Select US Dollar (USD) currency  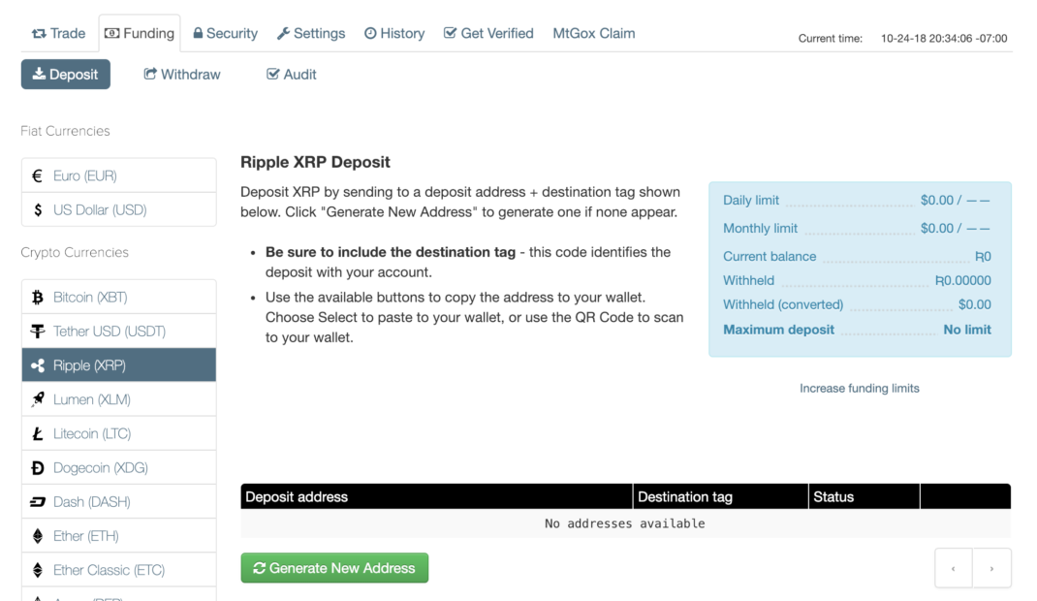pos(119,209)
